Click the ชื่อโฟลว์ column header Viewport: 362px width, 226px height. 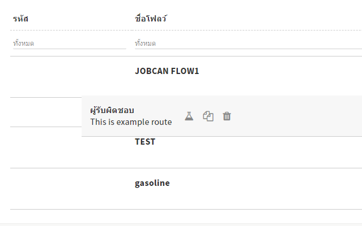(x=150, y=19)
